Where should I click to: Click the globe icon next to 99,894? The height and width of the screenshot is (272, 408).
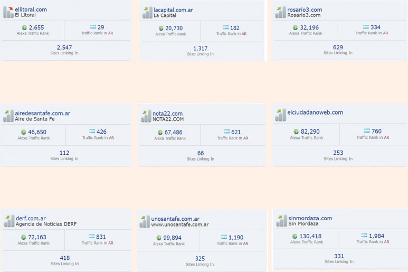pos(159,238)
